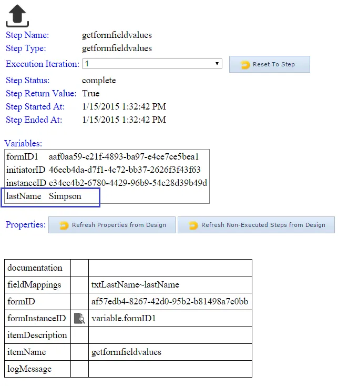The height and width of the screenshot is (386, 348).
Task: Click the Reset To Step button
Action: click(x=270, y=64)
